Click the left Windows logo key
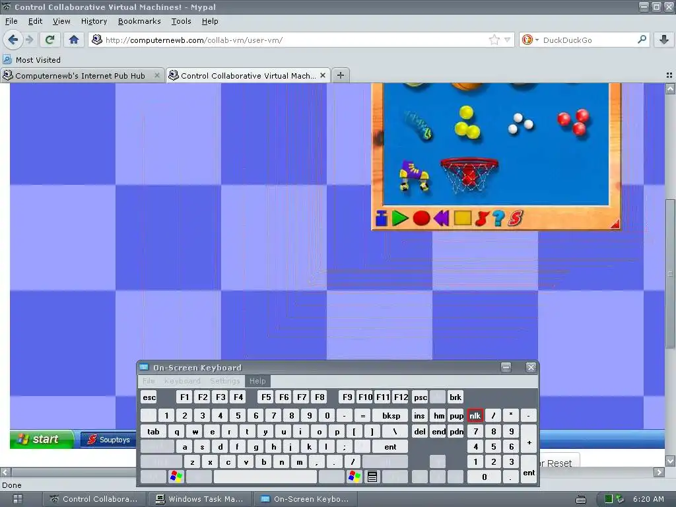The height and width of the screenshot is (507, 676). [176, 477]
